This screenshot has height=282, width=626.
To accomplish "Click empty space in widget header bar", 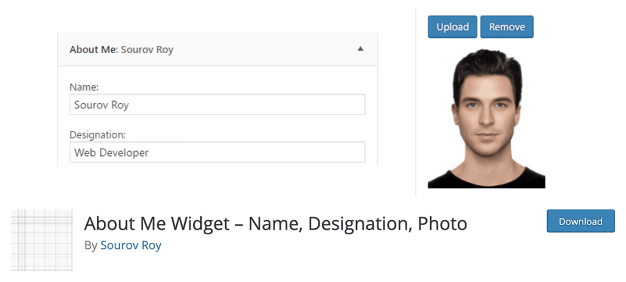I will pyautogui.click(x=263, y=50).
